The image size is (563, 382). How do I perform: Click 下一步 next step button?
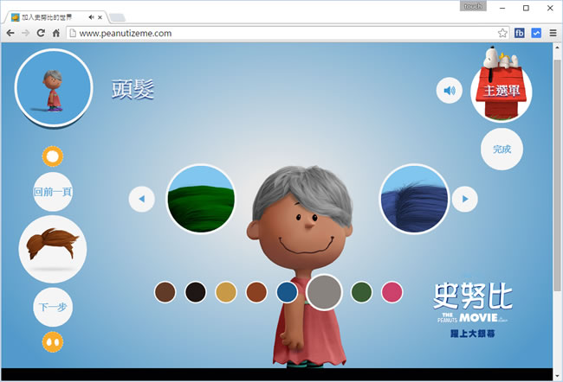53,307
